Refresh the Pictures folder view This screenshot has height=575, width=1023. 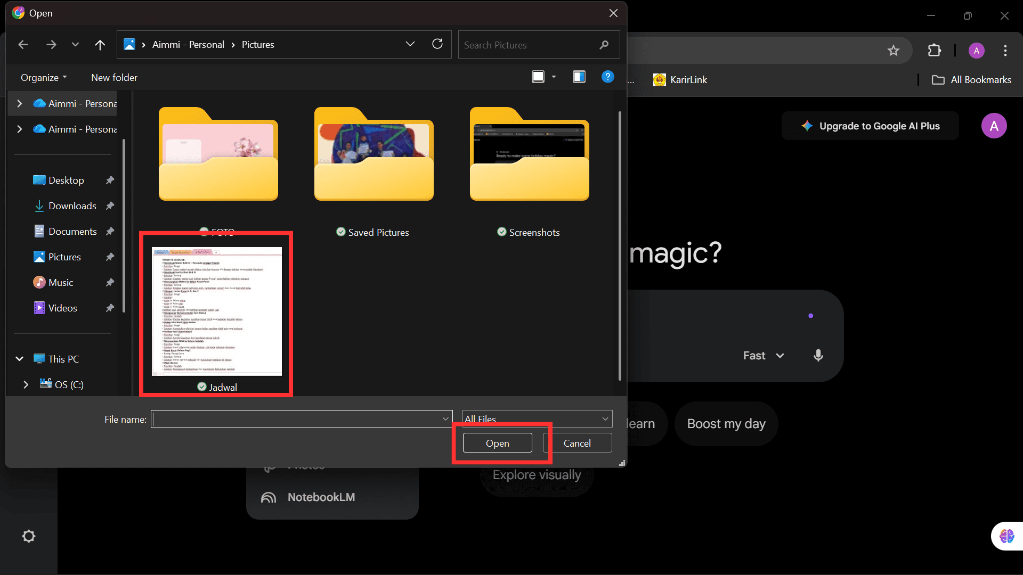click(x=437, y=44)
